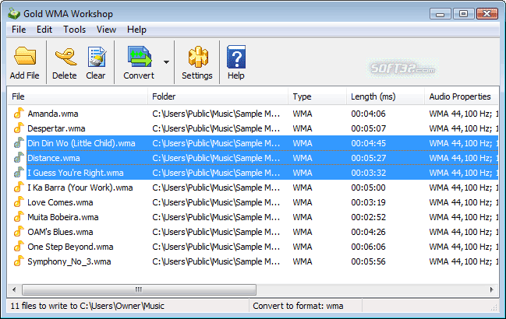Select I Guess You're Right.wma
This screenshot has width=506, height=319.
tap(76, 173)
